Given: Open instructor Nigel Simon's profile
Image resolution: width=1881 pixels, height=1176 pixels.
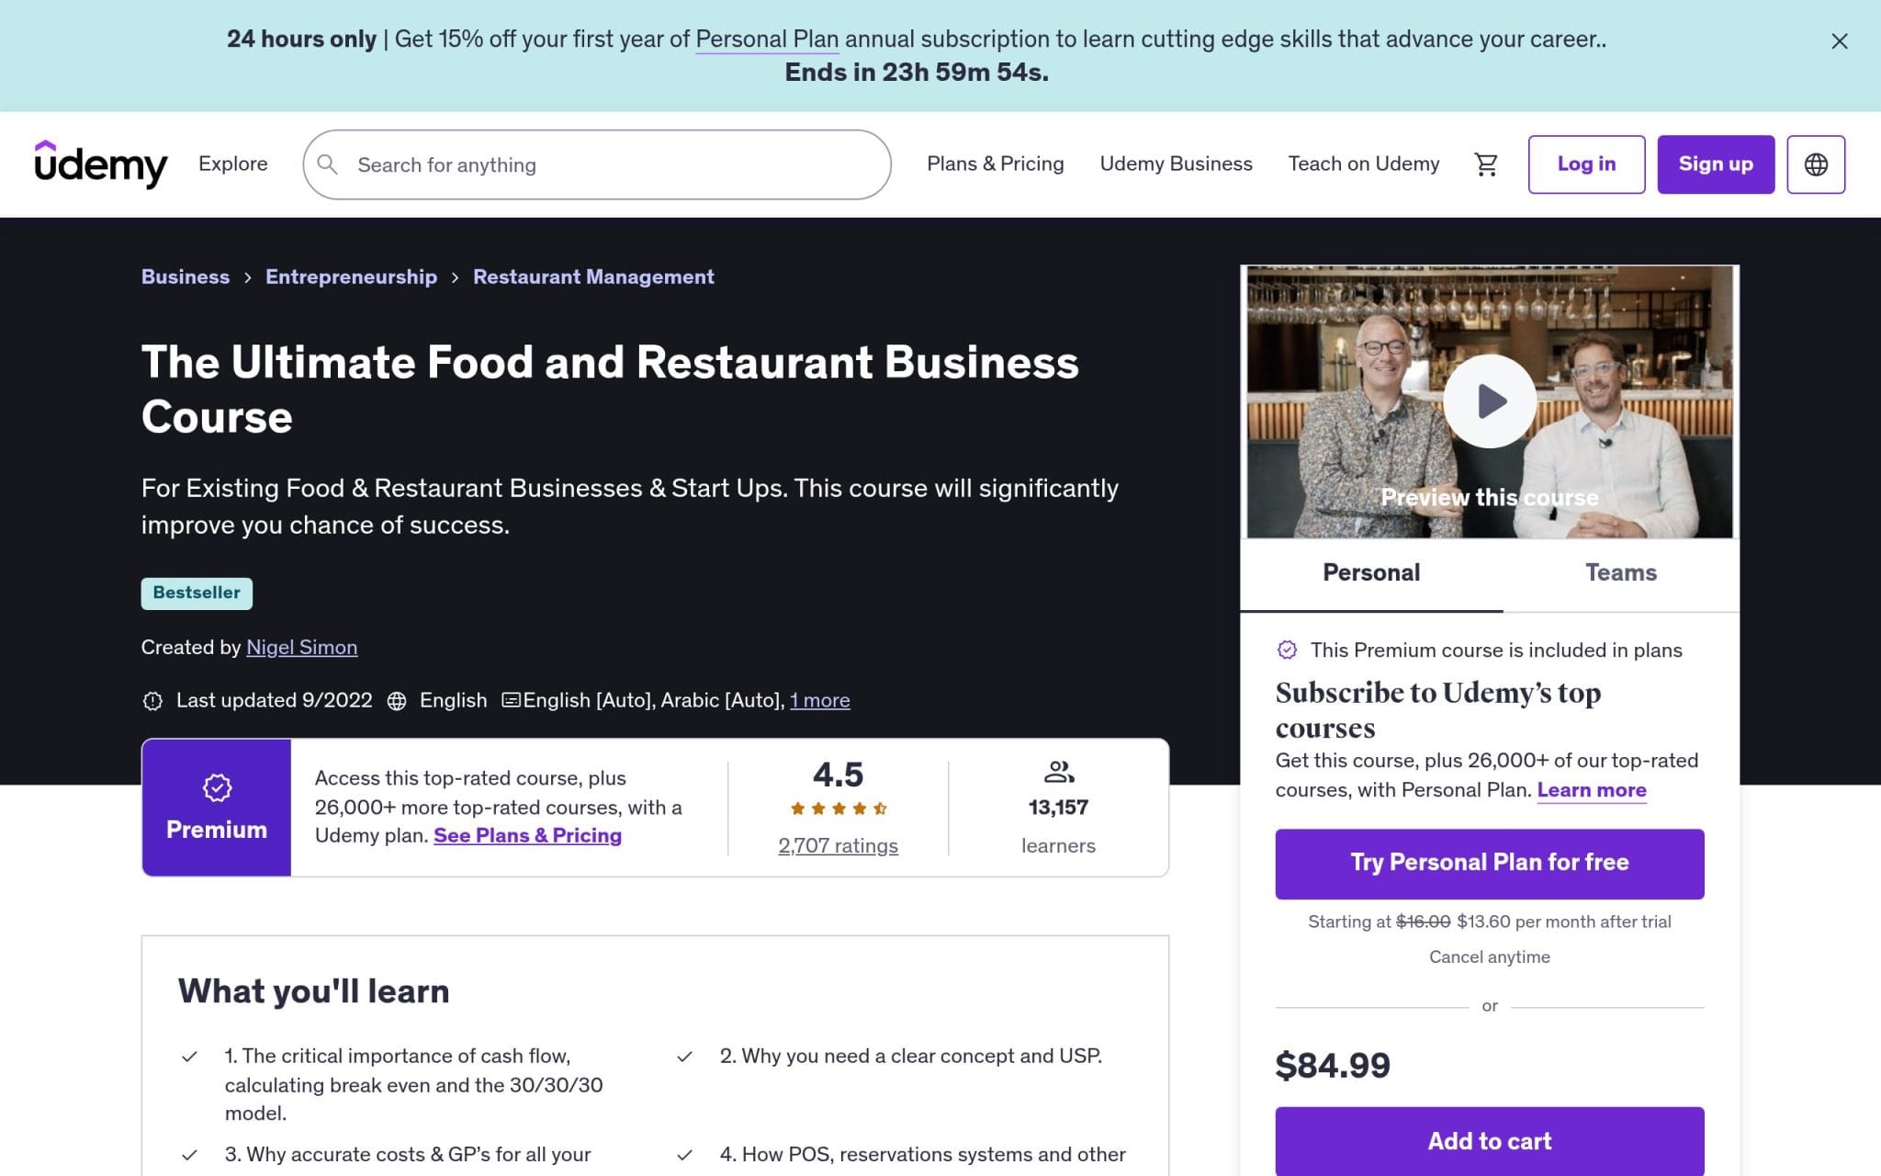Looking at the screenshot, I should pos(301,648).
